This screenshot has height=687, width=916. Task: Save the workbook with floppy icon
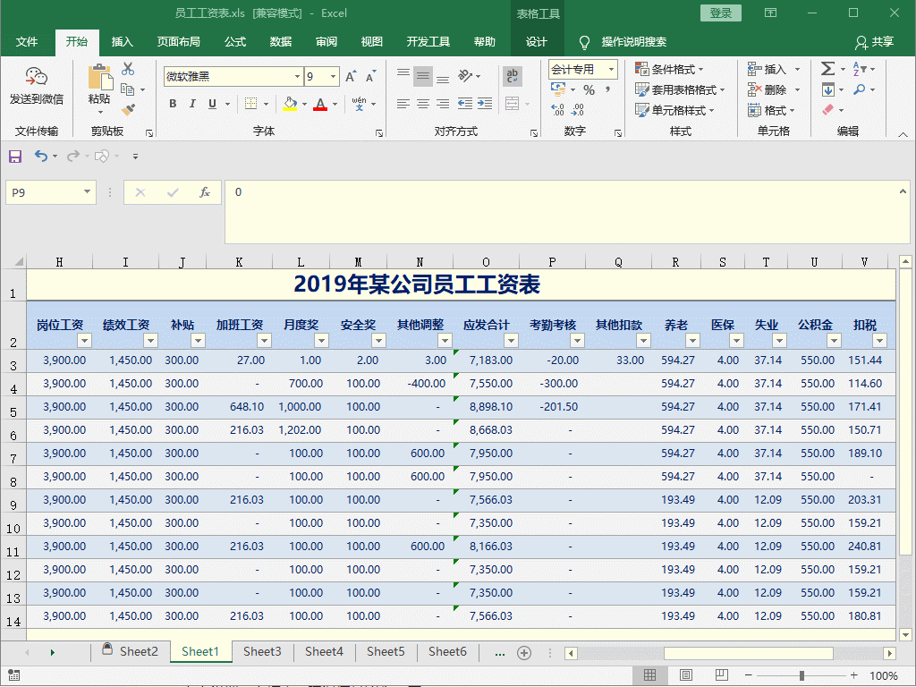click(x=15, y=156)
